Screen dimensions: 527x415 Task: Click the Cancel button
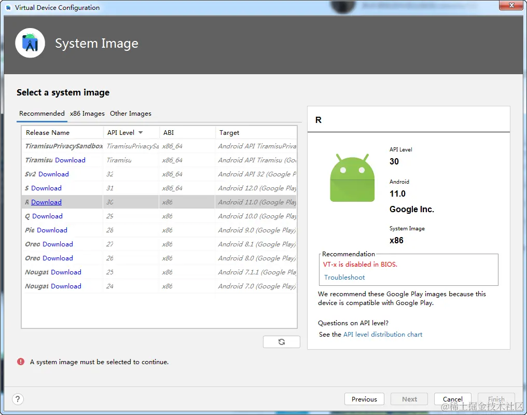452,399
